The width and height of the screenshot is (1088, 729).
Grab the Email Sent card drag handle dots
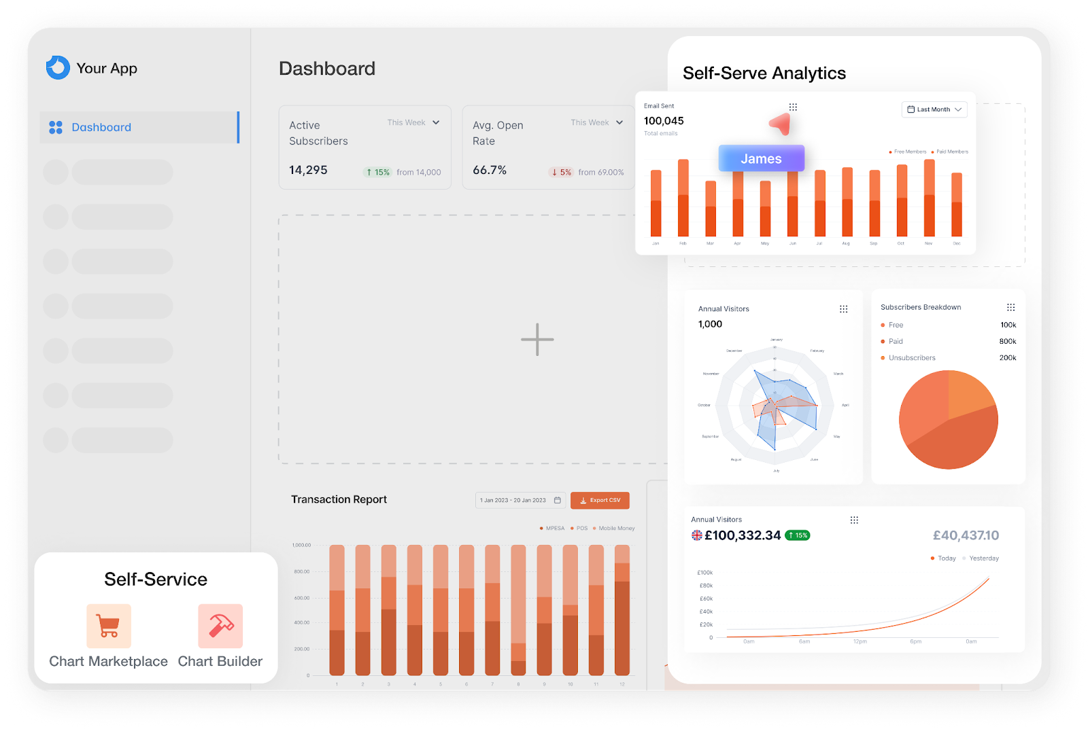[x=793, y=107]
